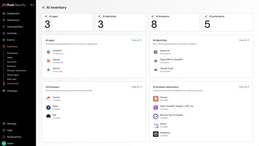View all AI apps

point(137,40)
